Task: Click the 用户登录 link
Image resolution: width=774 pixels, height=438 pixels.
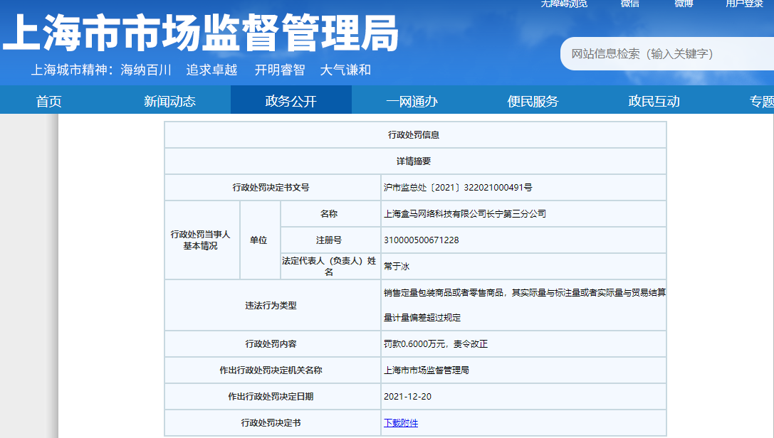Action: pyautogui.click(x=744, y=4)
